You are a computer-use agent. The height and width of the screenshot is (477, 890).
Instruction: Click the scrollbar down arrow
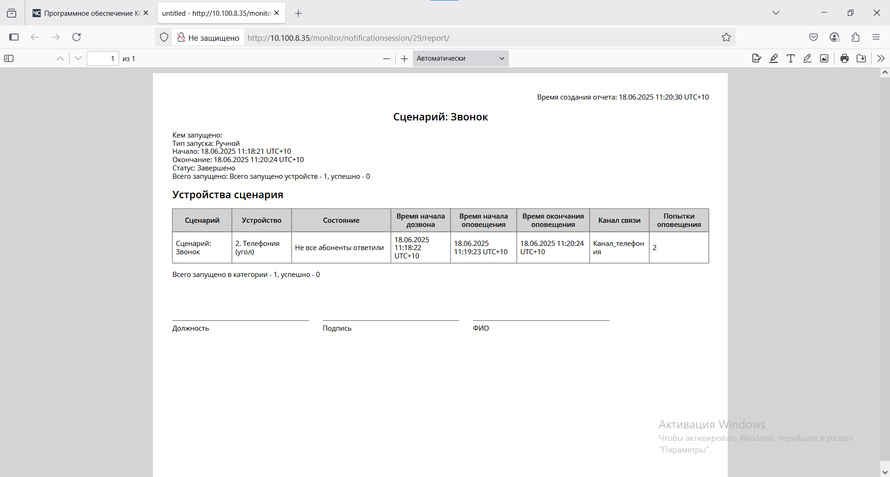[x=885, y=472]
